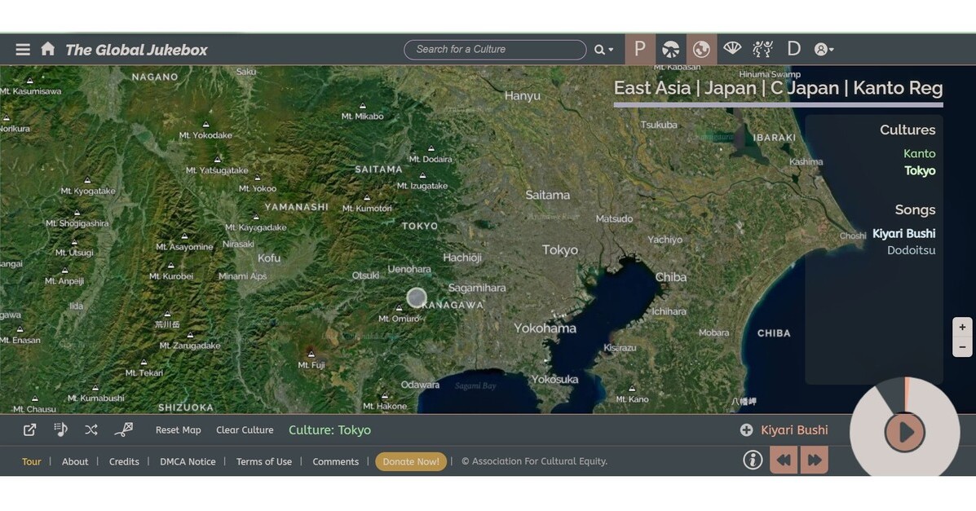Open the user account dropdown
Viewport: 976px width, 511px height.
[x=824, y=50]
